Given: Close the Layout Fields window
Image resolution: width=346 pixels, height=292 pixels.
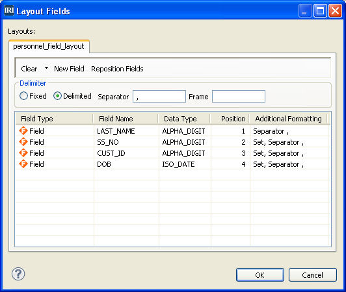Looking at the screenshot, I should click(335, 11).
